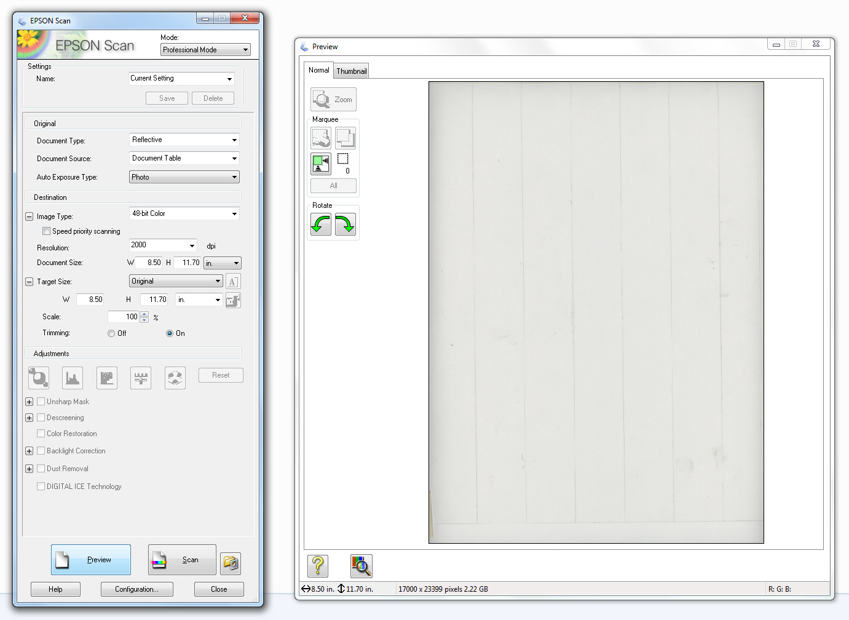849x620 pixels.
Task: Expand the Dust Removal options
Action: tap(29, 469)
